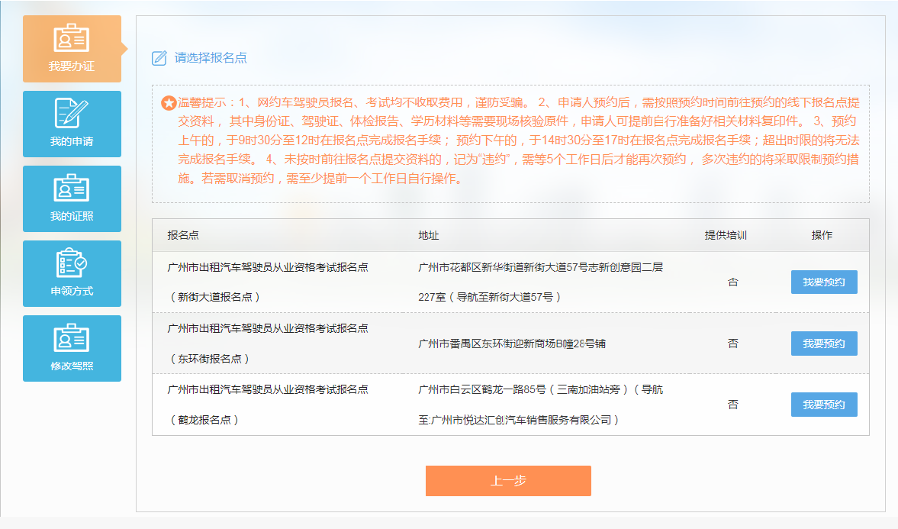
Task: Click the 请选择报名点 heading text
Action: [211, 58]
